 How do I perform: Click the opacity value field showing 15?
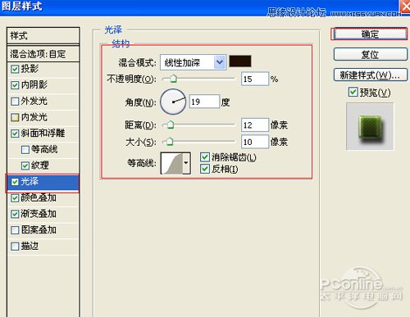[x=255, y=79]
